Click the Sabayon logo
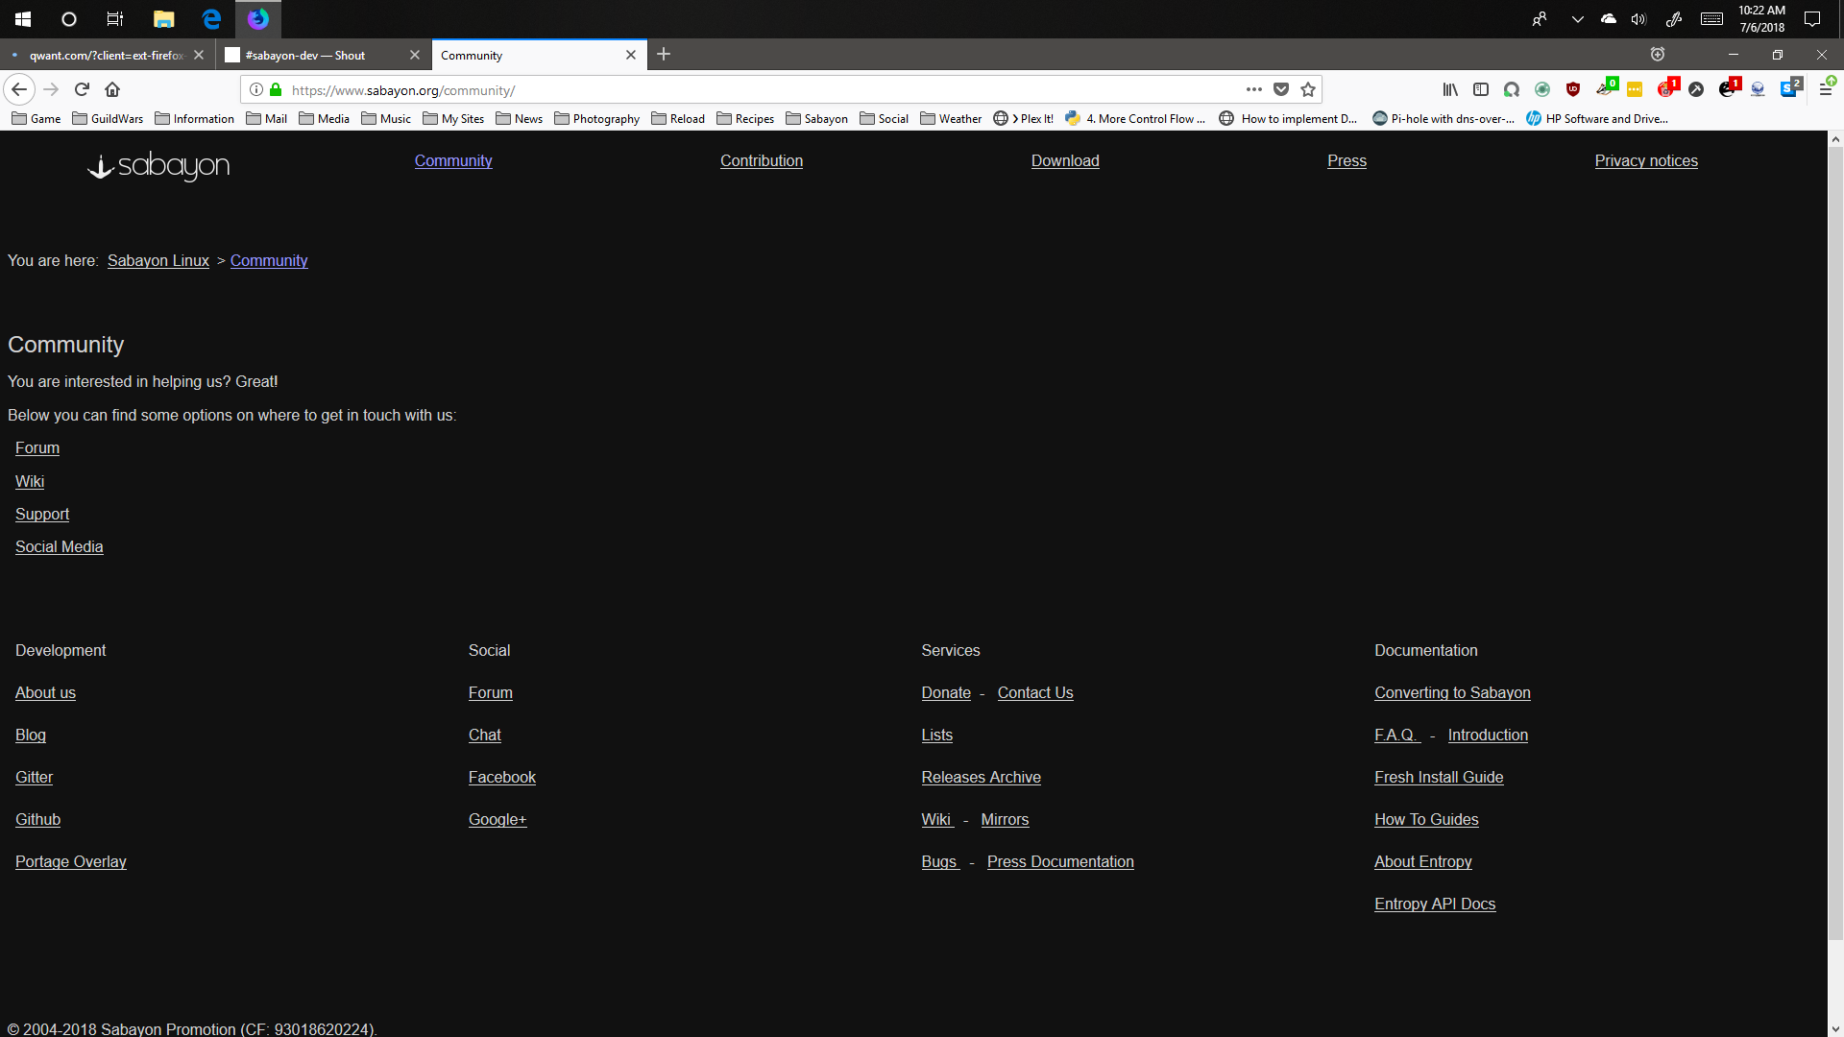Viewport: 1844px width, 1037px height. 158,166
